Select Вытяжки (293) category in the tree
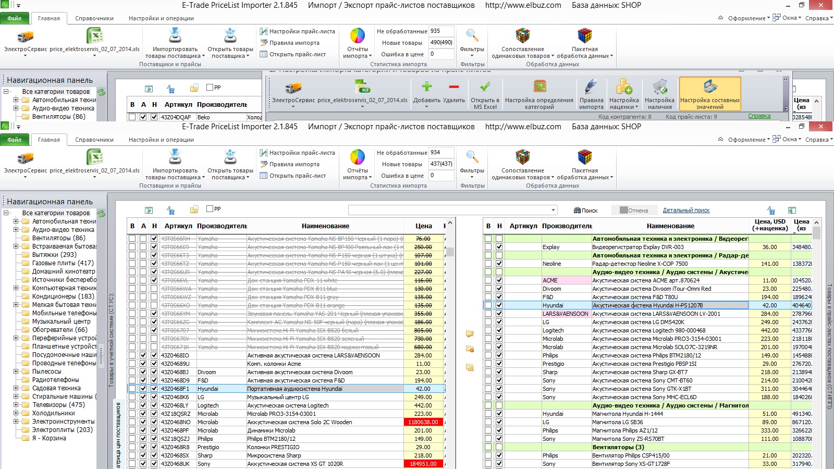Screen dimensions: 834x469 click(54, 255)
